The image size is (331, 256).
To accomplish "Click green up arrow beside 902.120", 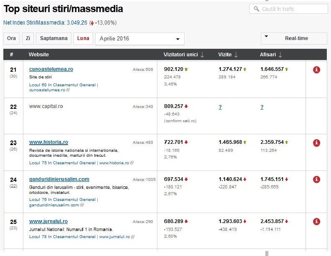I will point(186,69).
